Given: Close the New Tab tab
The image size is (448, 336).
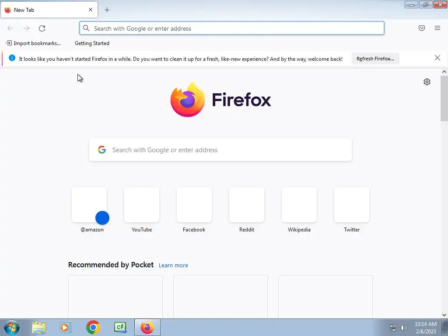Looking at the screenshot, I should [91, 10].
